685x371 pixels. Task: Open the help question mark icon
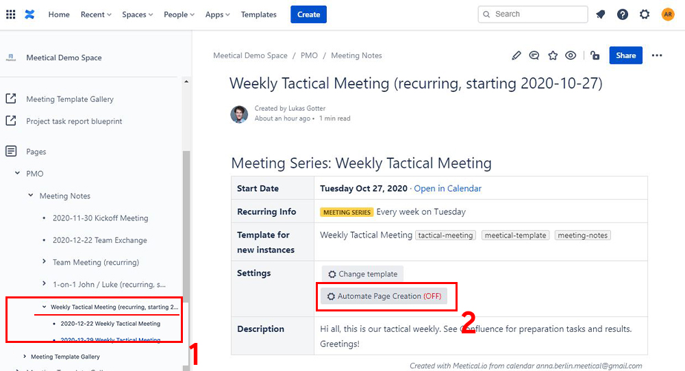click(x=623, y=14)
